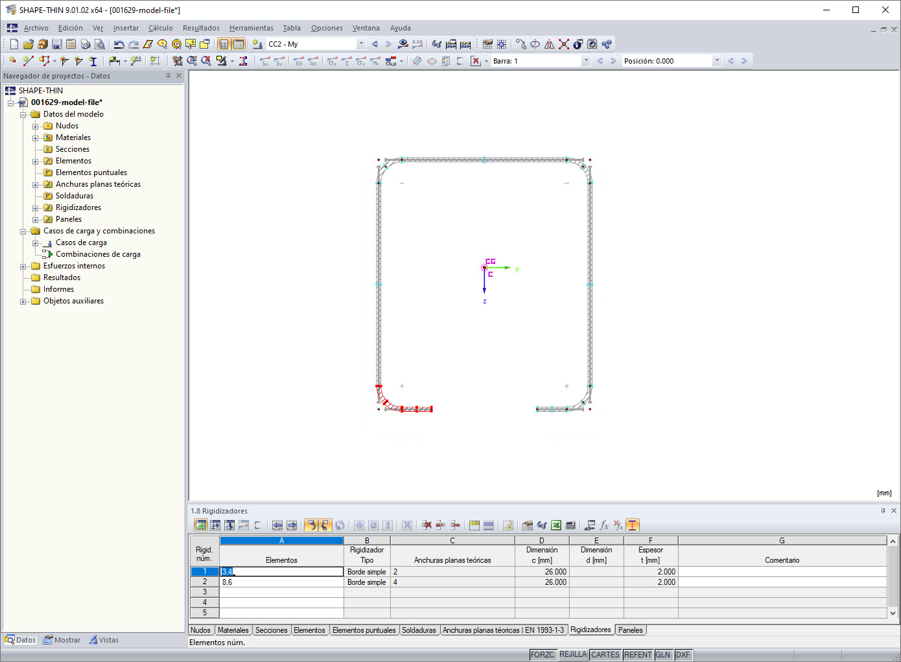Screen dimensions: 901x662
Task: Click the mirror tool icon
Action: pyautogui.click(x=550, y=44)
